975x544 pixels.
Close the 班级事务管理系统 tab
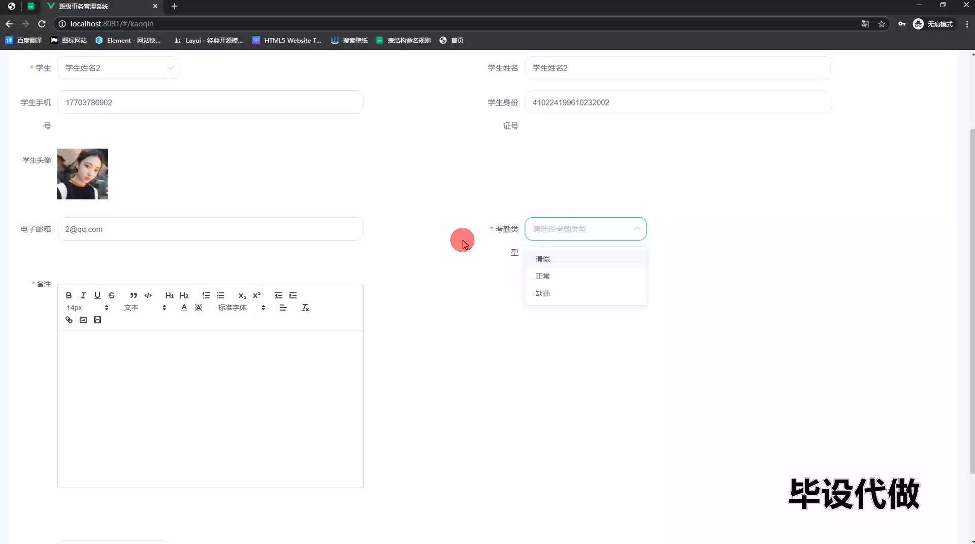[x=155, y=6]
